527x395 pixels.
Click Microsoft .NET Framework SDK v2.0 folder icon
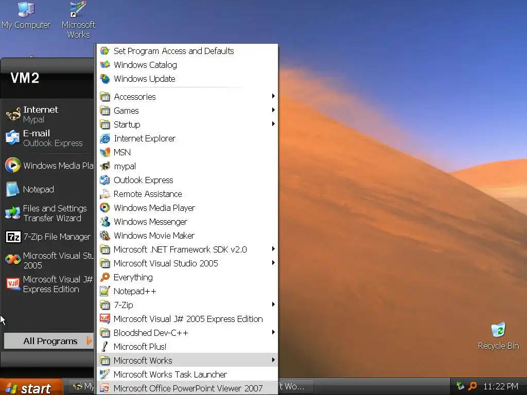pos(105,249)
